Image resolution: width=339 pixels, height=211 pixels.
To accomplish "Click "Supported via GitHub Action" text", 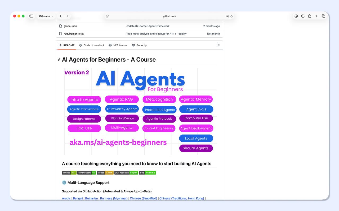I will (x=107, y=191).
